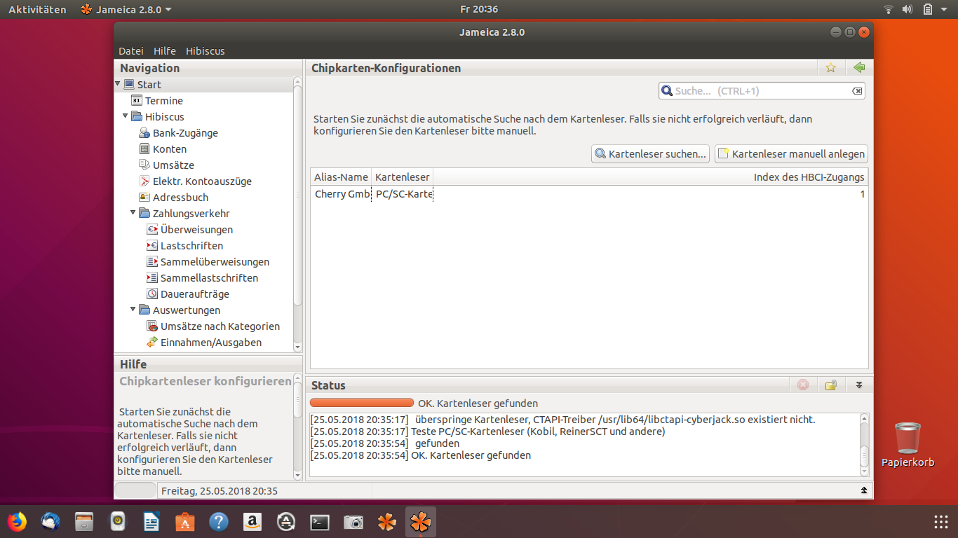Open Thunderbird mail from the dock
The height and width of the screenshot is (538, 958).
click(50, 522)
